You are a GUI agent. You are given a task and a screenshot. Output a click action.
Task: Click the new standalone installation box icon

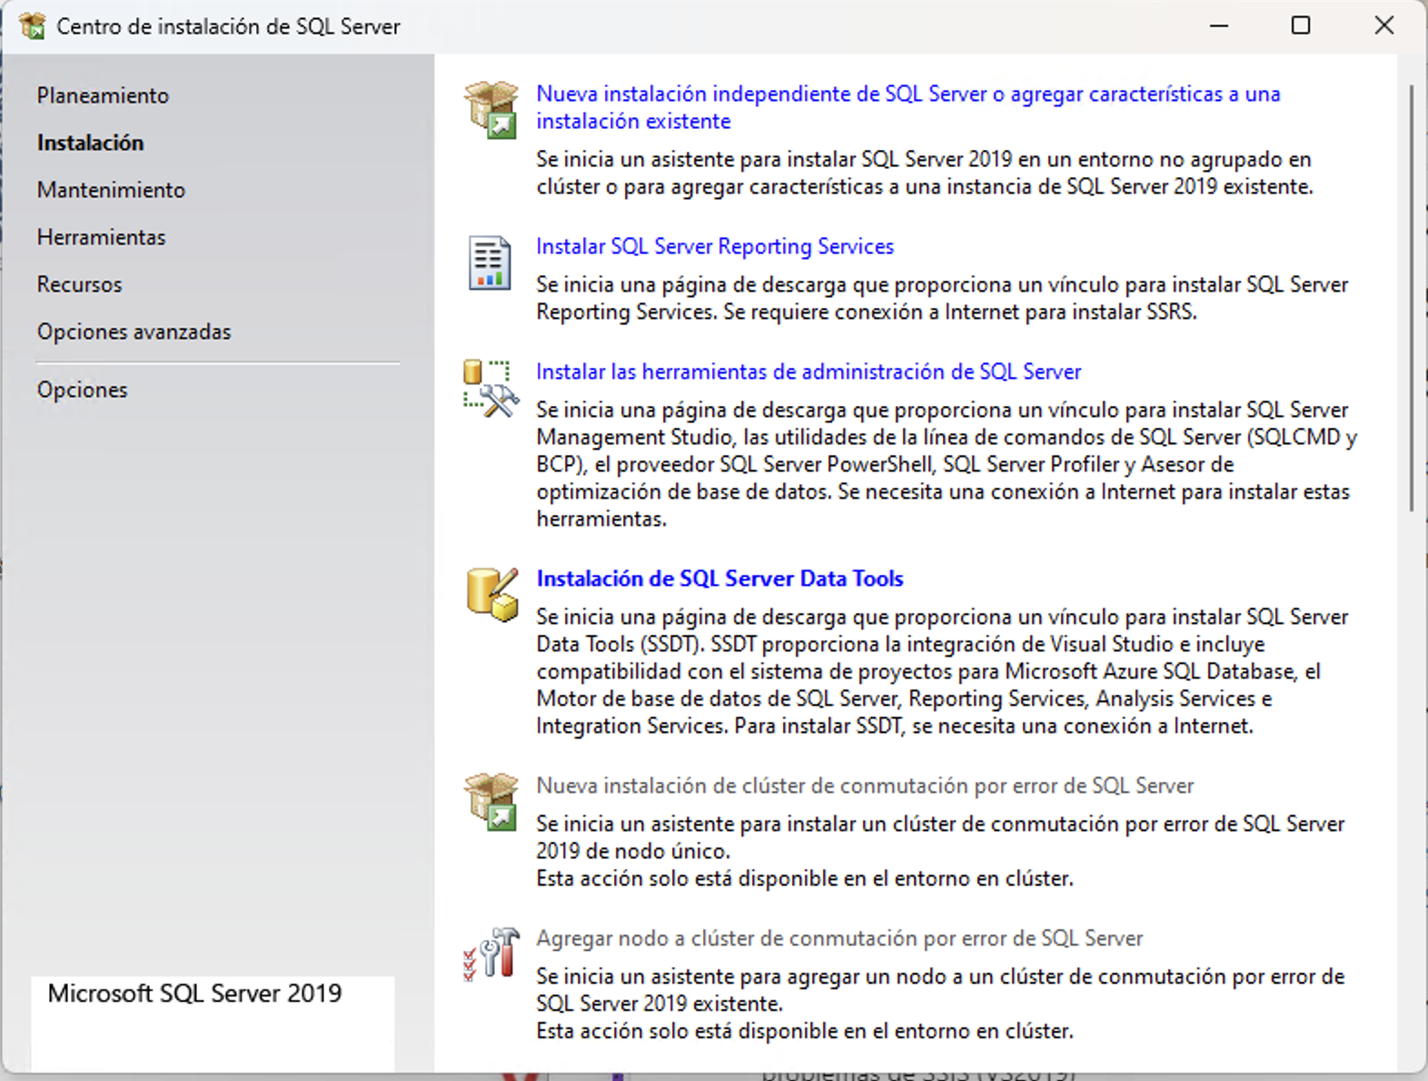[491, 109]
